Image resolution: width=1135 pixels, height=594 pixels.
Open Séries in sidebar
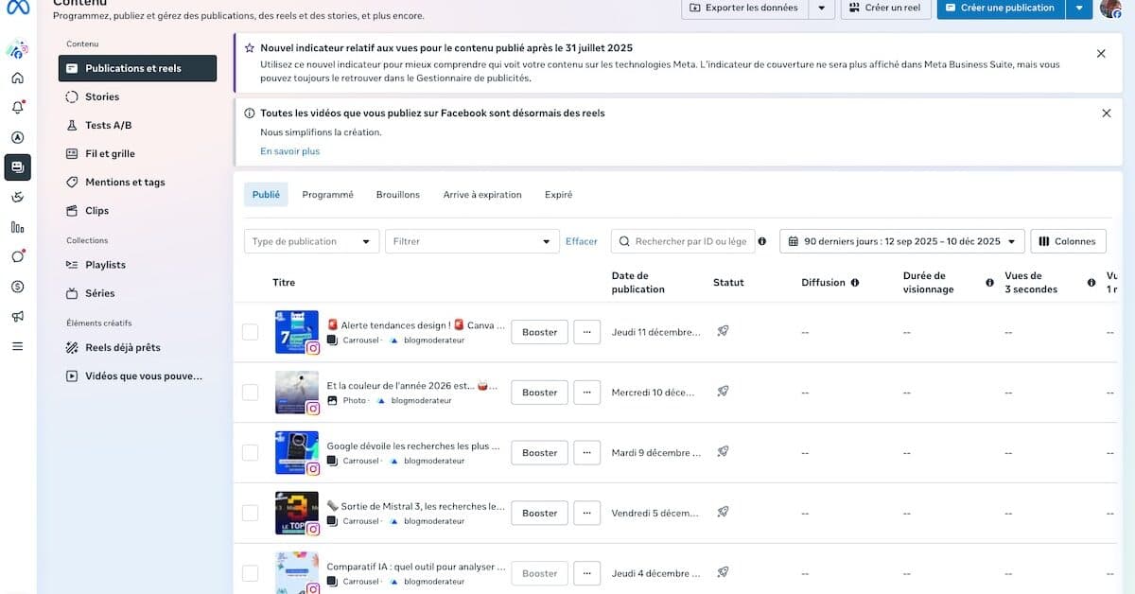pyautogui.click(x=137, y=293)
